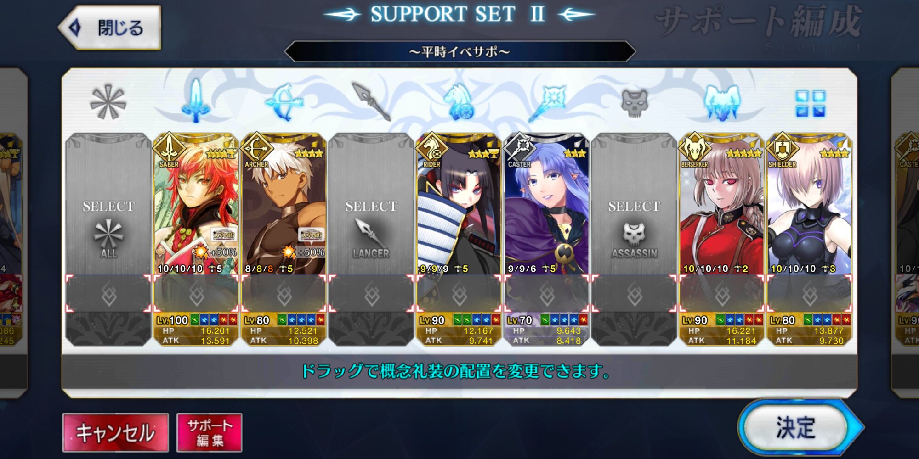Choose the empty ALL servant slot
The width and height of the screenshot is (919, 459).
[108, 239]
